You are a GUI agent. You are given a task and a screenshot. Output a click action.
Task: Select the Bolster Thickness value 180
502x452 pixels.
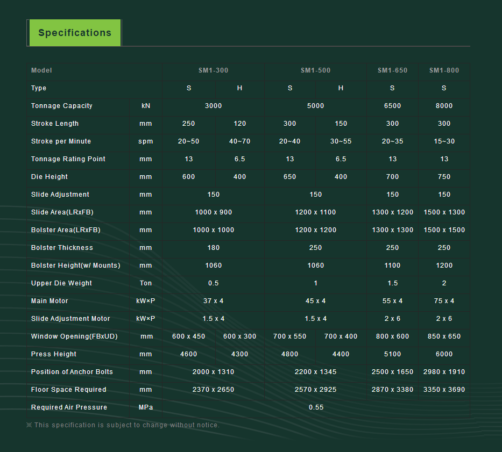click(214, 248)
